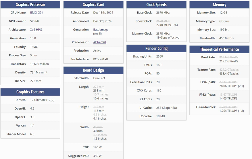252x159 pixels.
Task: Click the 190 W TDP value
Action: (x=97, y=147)
